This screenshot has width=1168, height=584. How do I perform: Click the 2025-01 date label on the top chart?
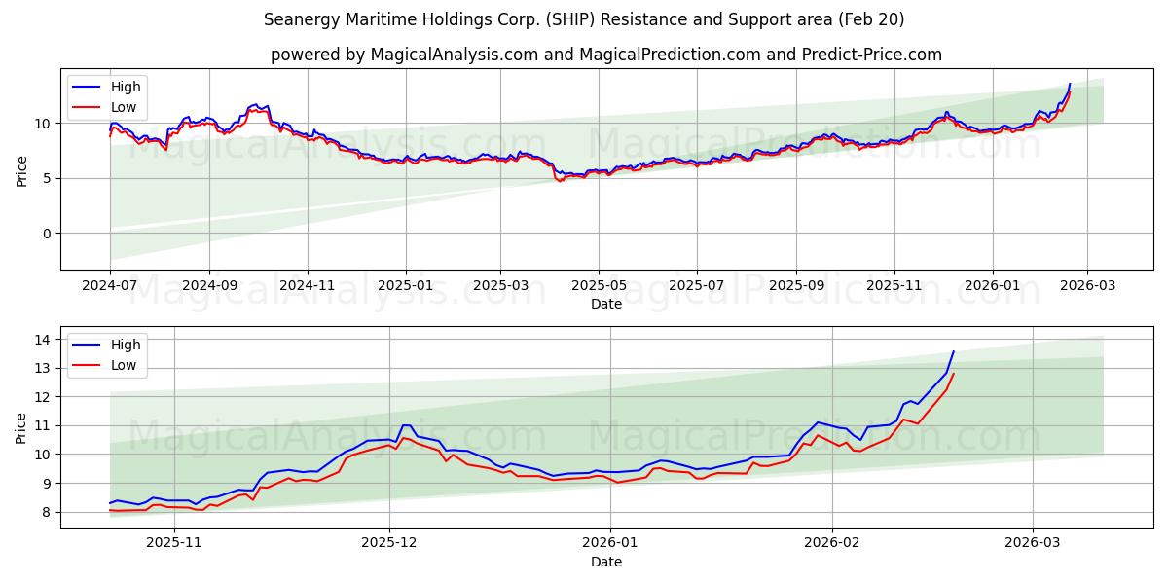(x=406, y=287)
